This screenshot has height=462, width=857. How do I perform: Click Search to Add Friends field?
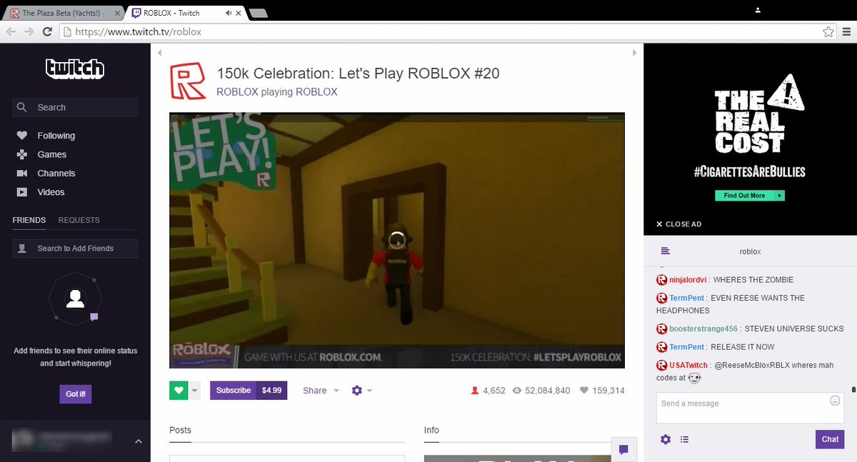click(75, 248)
